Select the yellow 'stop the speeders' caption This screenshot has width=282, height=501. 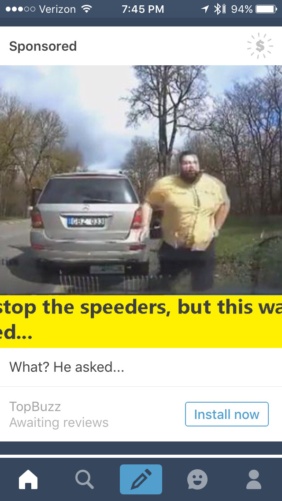tap(141, 321)
